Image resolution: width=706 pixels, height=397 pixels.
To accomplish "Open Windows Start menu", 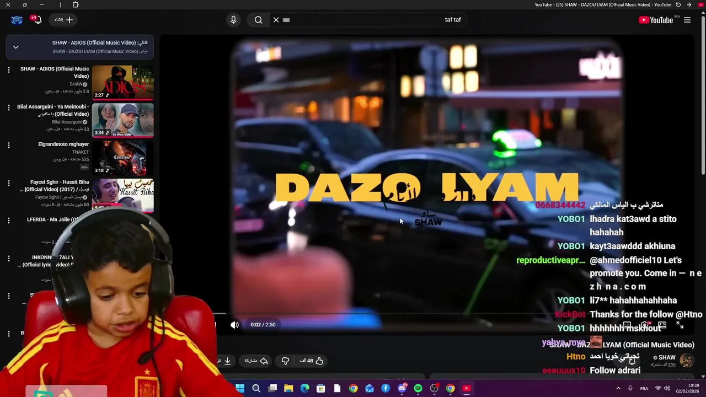I will [x=240, y=389].
